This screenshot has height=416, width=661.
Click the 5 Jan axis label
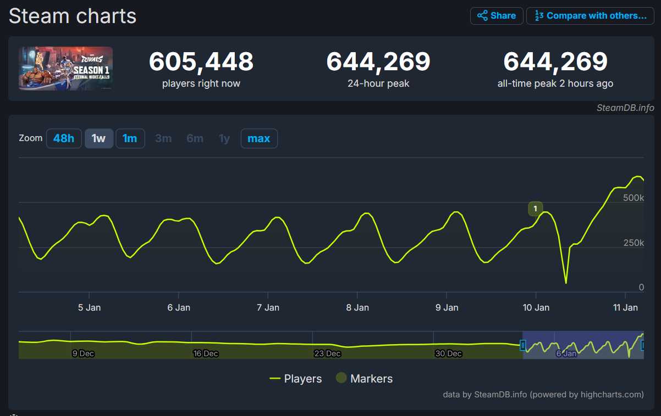point(90,307)
